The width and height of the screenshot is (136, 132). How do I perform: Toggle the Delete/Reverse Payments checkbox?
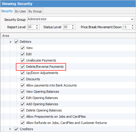click(22, 67)
